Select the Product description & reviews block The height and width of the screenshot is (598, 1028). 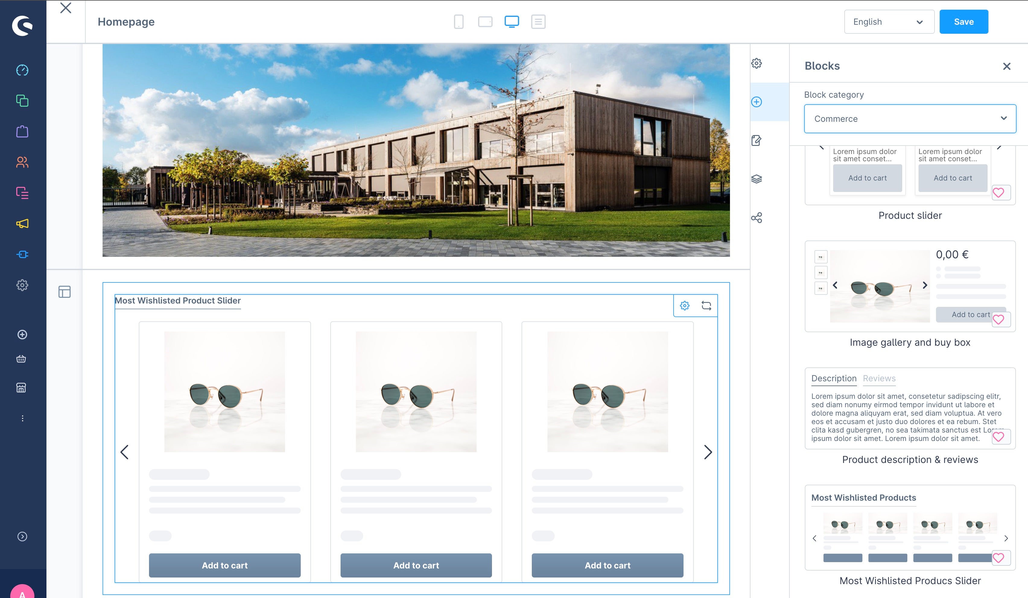coord(910,408)
